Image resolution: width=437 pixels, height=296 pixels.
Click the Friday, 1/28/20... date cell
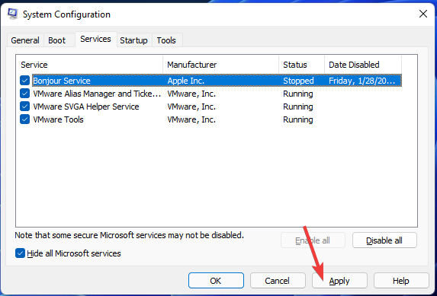(362, 81)
